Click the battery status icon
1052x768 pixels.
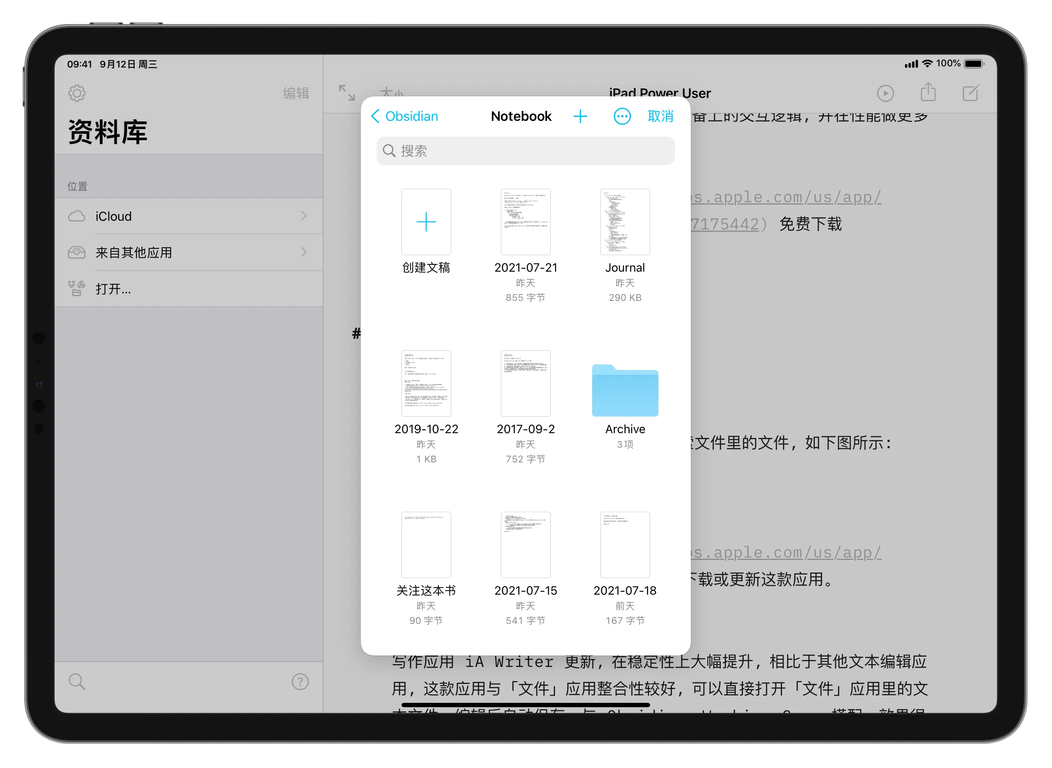[974, 64]
